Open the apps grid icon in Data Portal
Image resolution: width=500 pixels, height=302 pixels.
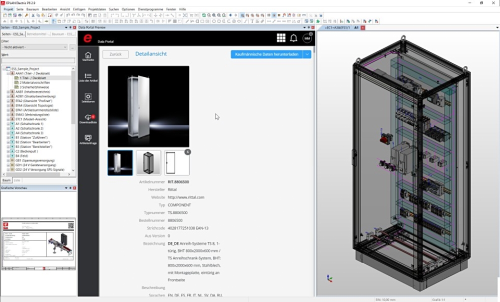281,38
